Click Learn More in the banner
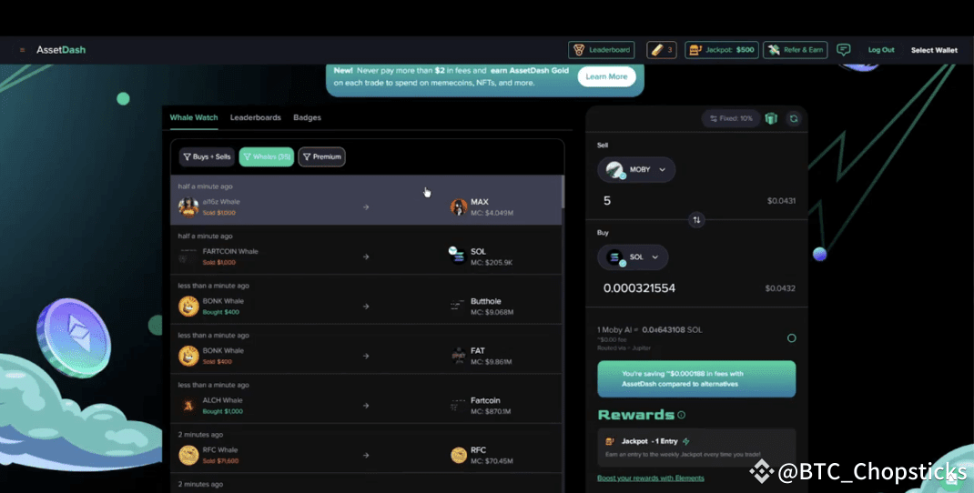Screen dimensions: 974x493 point(606,77)
